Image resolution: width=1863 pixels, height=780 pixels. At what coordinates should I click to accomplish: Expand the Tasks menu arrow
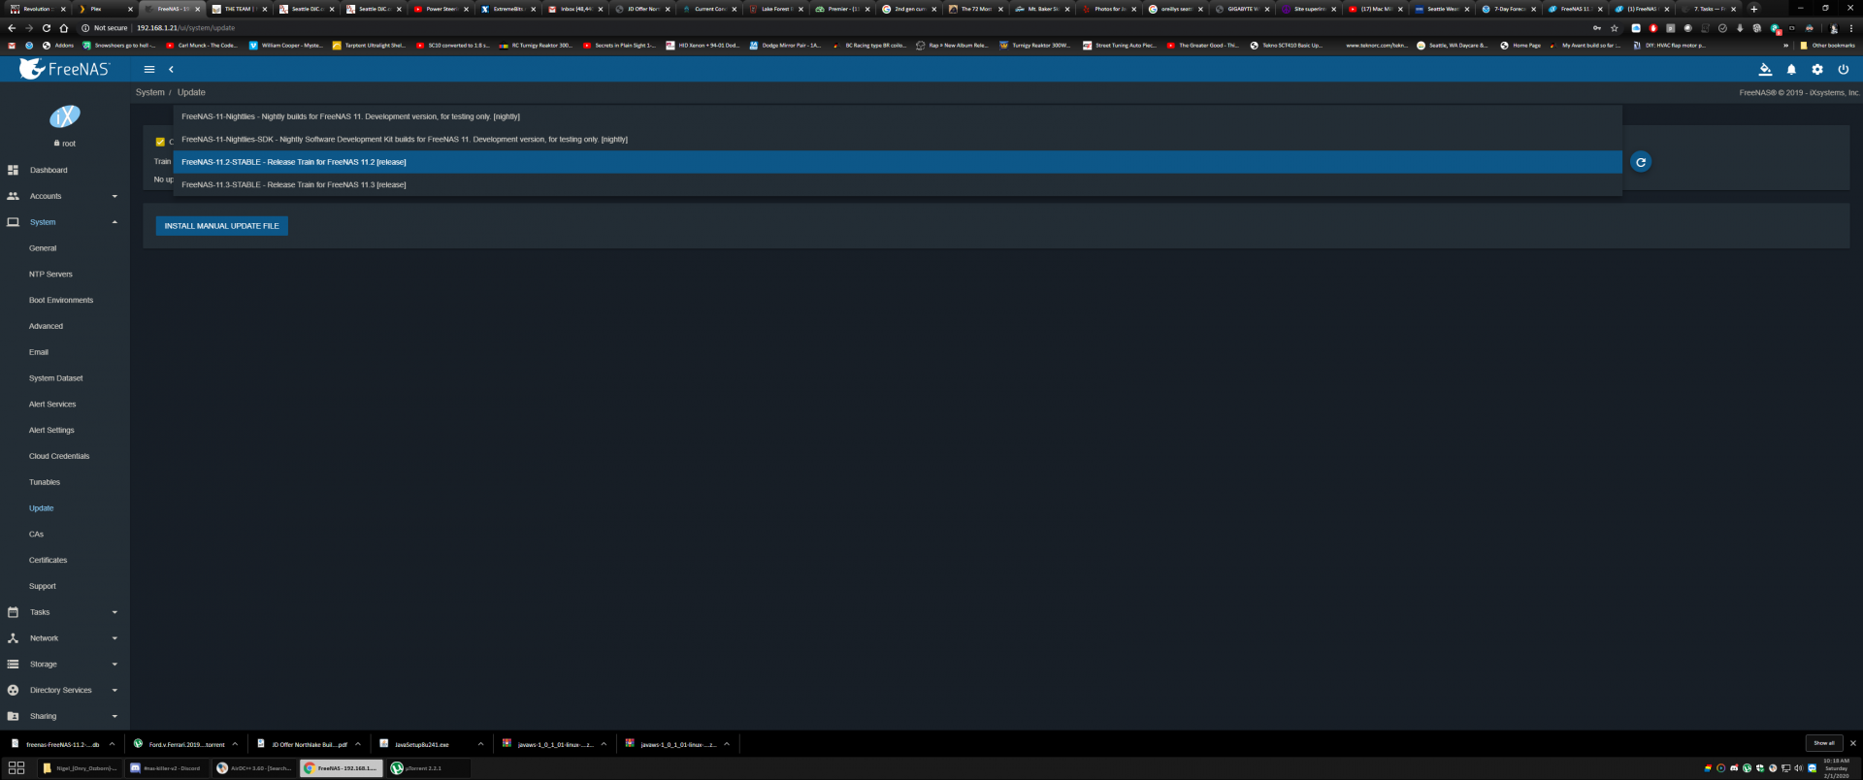click(x=114, y=612)
